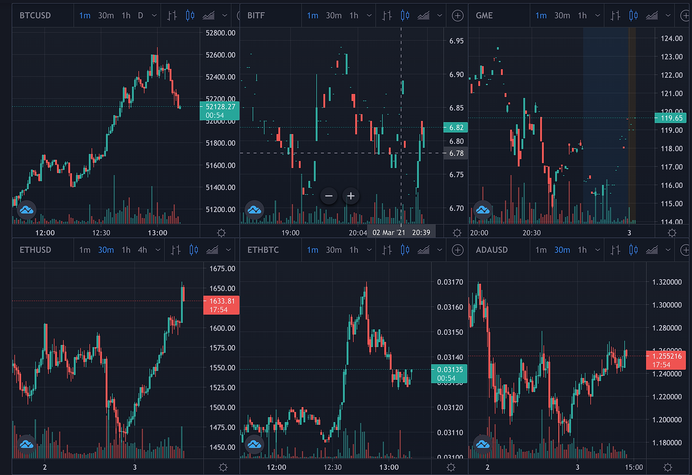Expand more timeframes dropdown in BTCUSD panel
Screen dimensions: 692x475
pyautogui.click(x=154, y=15)
